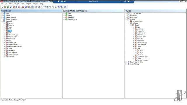Select High End Merchandise table
Screen dimensions: 187x105
(15, 46)
